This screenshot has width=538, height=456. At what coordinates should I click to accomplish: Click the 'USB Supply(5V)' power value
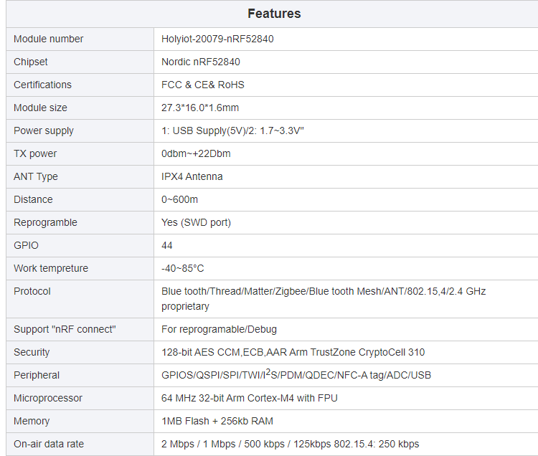click(x=232, y=130)
